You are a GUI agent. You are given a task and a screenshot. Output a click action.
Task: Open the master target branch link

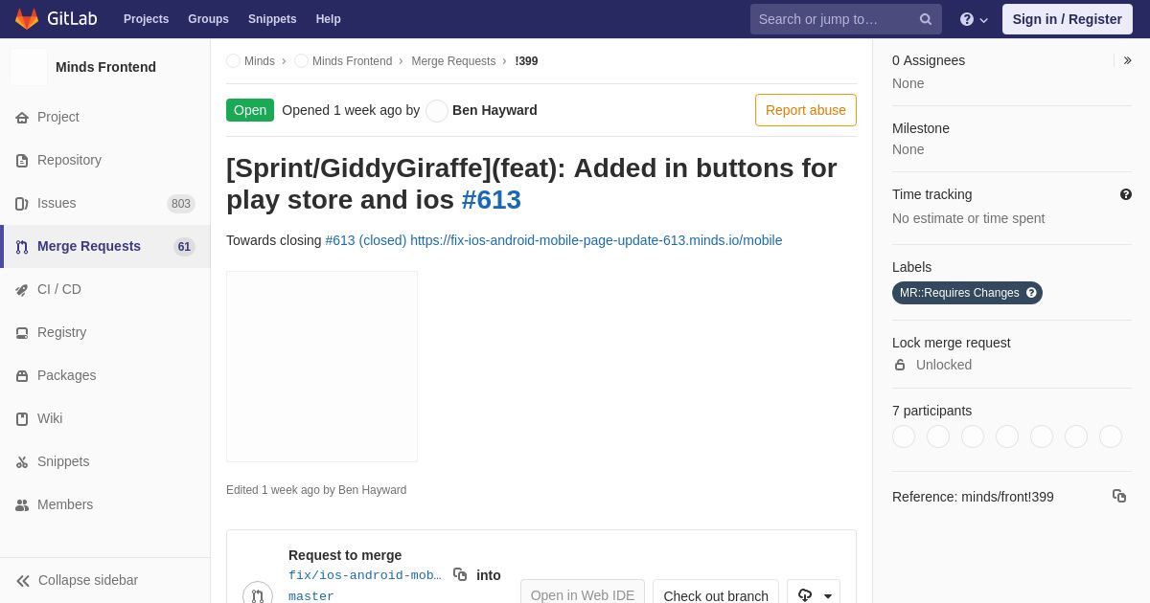coord(311,596)
